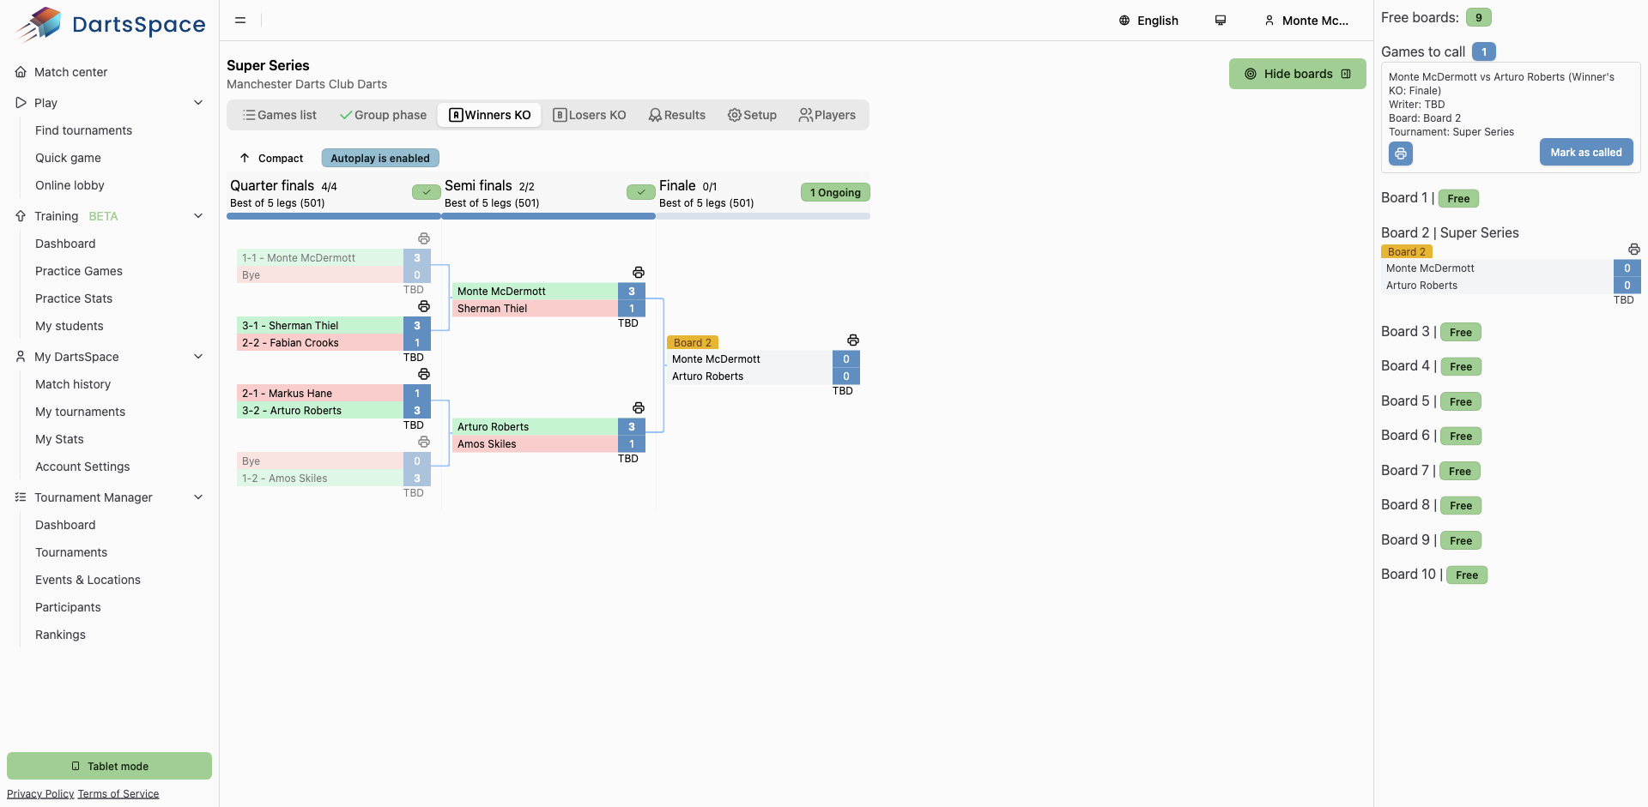Viewport: 1648px width, 807px height.
Task: Click the Finale round progress bar
Action: point(763,216)
